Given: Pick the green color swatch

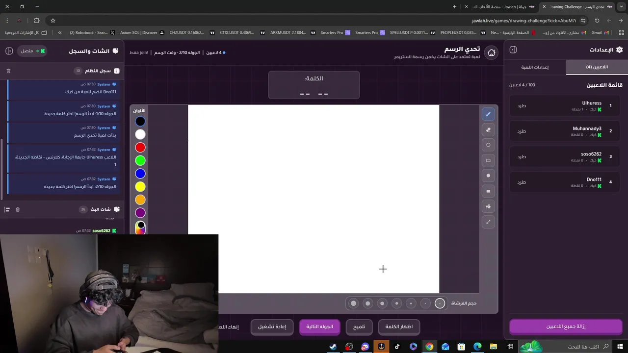Looking at the screenshot, I should tap(140, 160).
